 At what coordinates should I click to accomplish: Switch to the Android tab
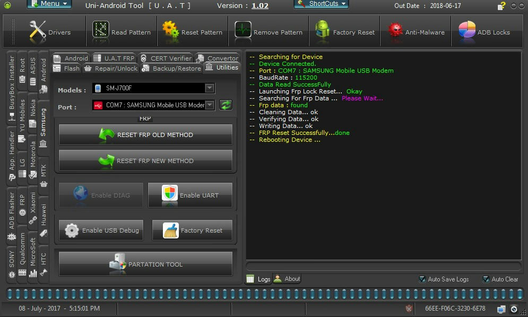(x=71, y=58)
